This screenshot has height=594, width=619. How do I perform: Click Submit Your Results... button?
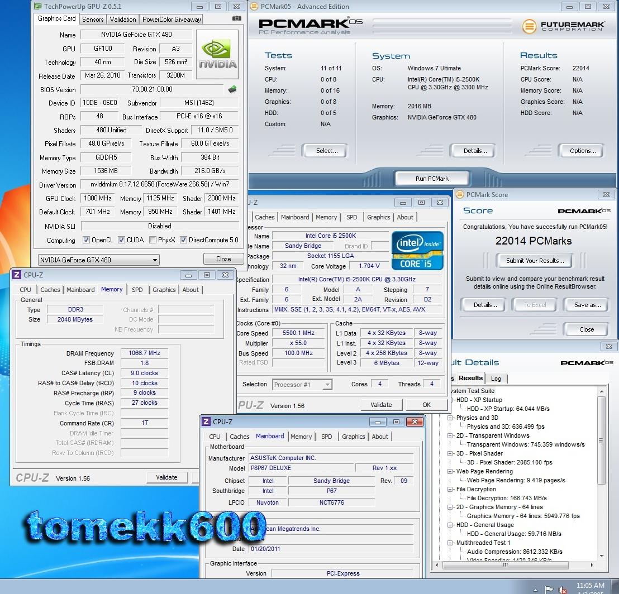click(535, 261)
